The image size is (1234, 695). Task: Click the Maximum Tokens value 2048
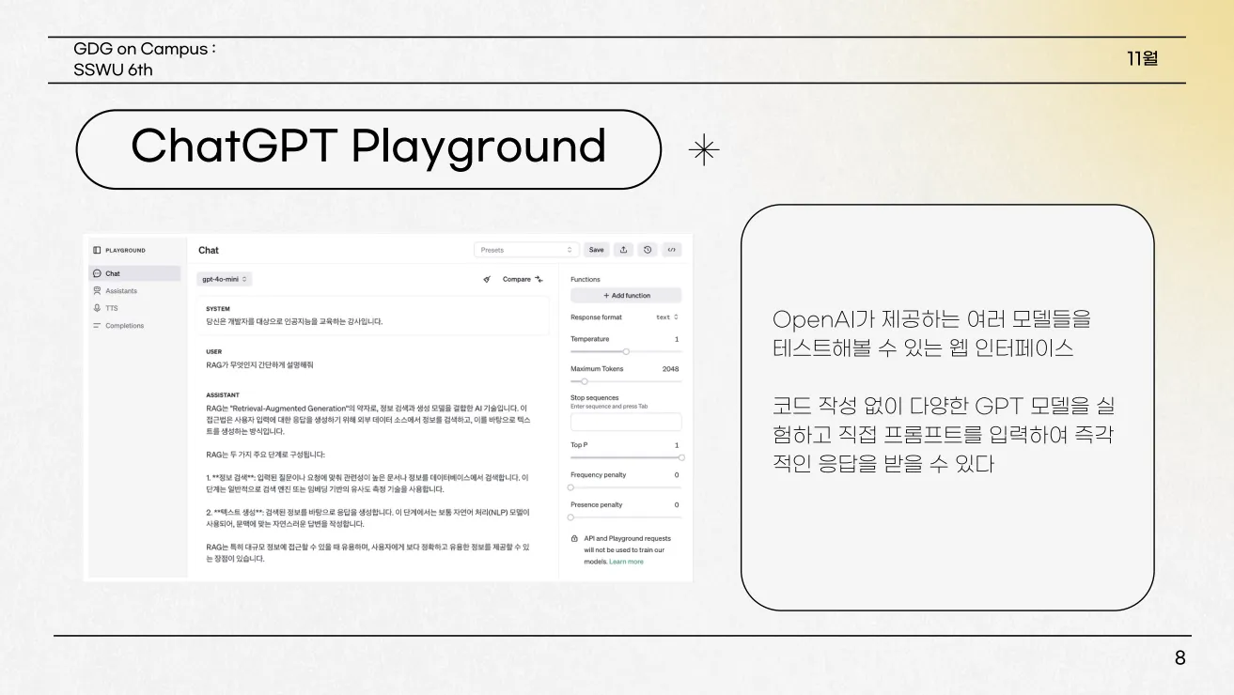pyautogui.click(x=670, y=369)
